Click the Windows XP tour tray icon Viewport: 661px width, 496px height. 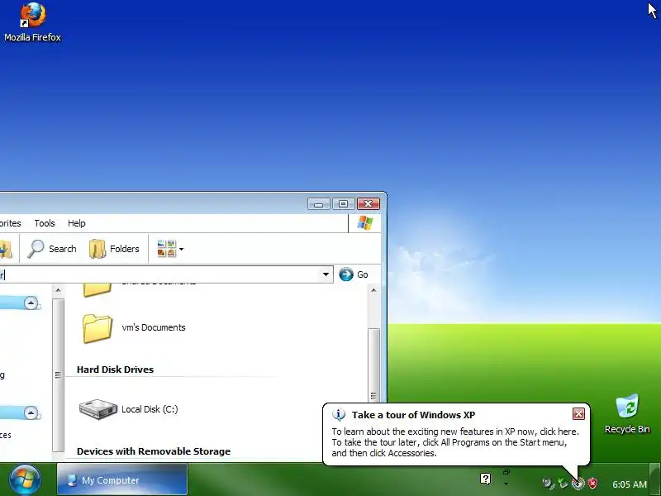pos(578,484)
